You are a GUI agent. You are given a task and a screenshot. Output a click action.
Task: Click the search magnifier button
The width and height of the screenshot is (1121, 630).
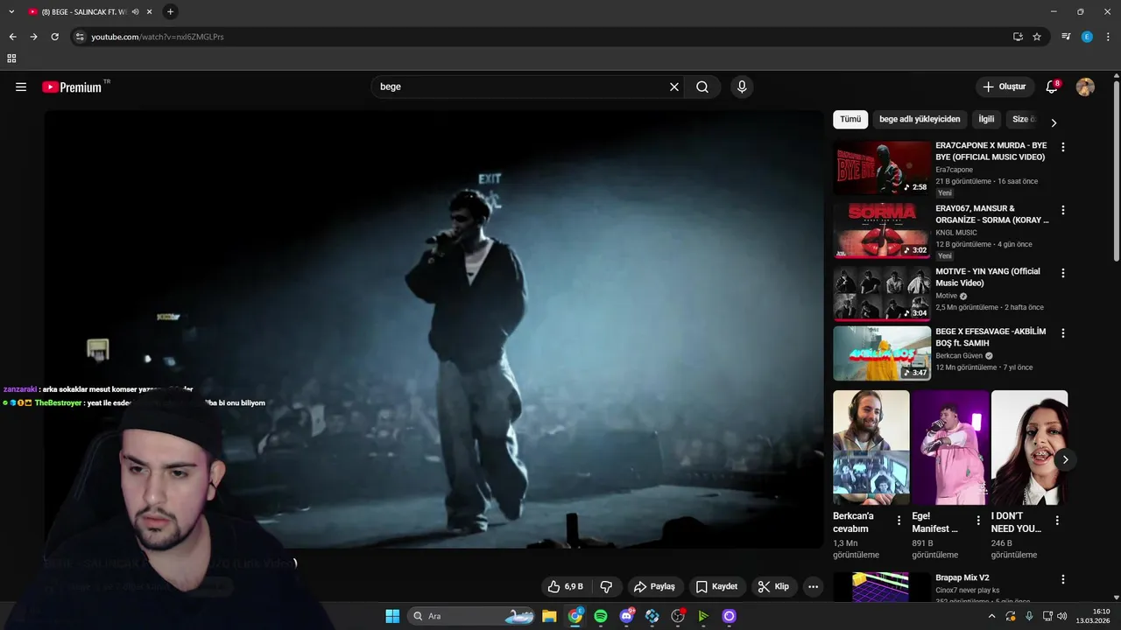702,87
